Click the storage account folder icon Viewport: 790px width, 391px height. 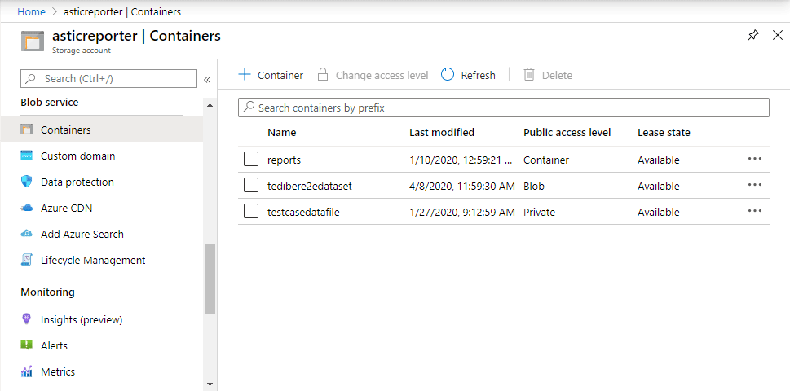click(x=33, y=41)
